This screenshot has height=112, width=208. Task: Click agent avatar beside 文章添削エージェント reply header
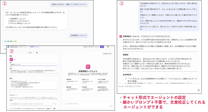(121, 36)
